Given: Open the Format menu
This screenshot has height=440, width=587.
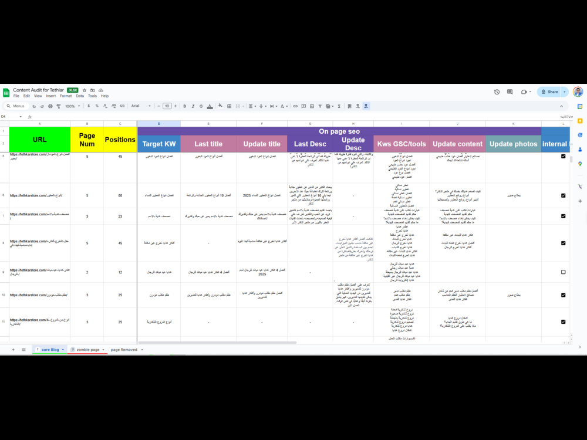Looking at the screenshot, I should (x=66, y=96).
